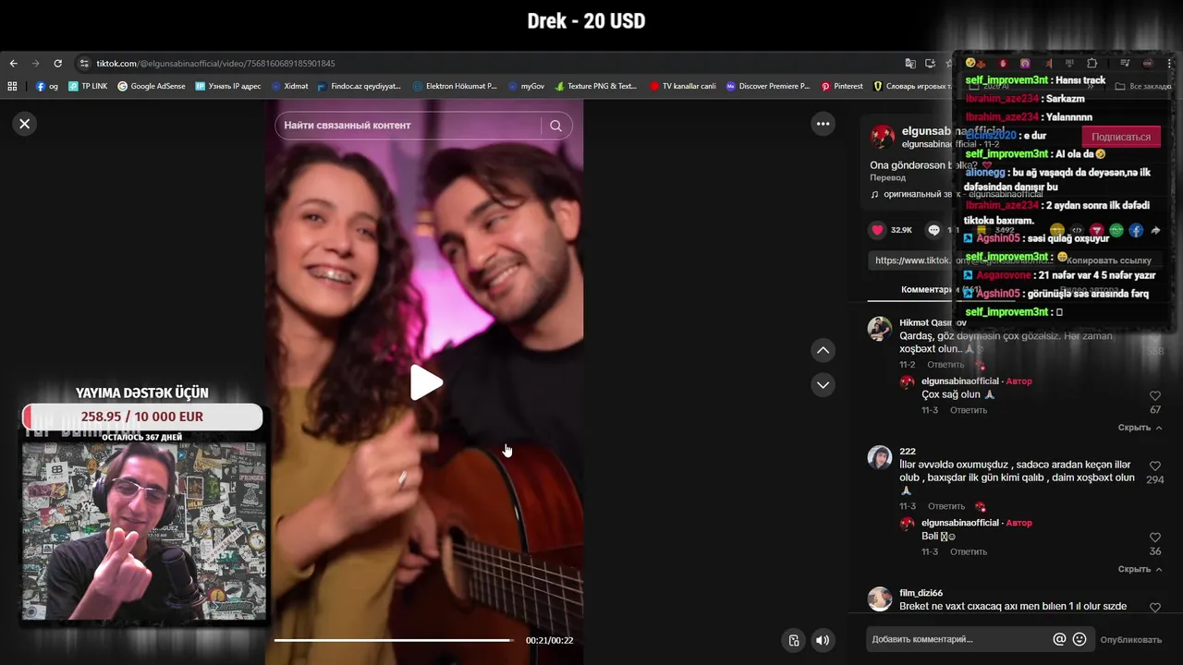Click the floating player icon beside the speaker
The height and width of the screenshot is (665, 1183).
793,640
